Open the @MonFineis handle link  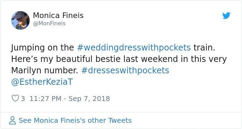pos(49,24)
